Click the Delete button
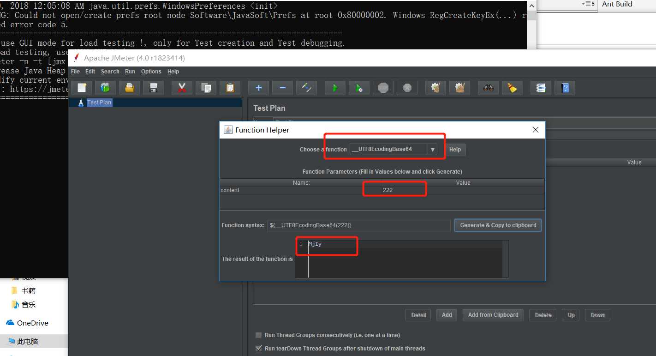This screenshot has width=656, height=356. 543,315
